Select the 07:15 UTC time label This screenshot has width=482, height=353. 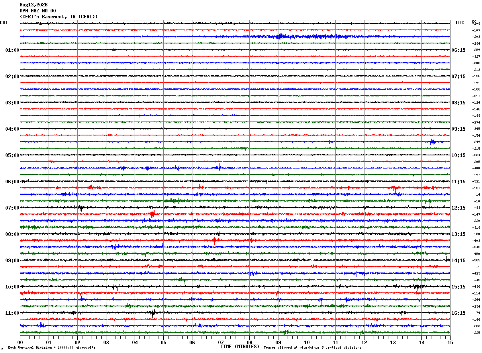click(458, 76)
